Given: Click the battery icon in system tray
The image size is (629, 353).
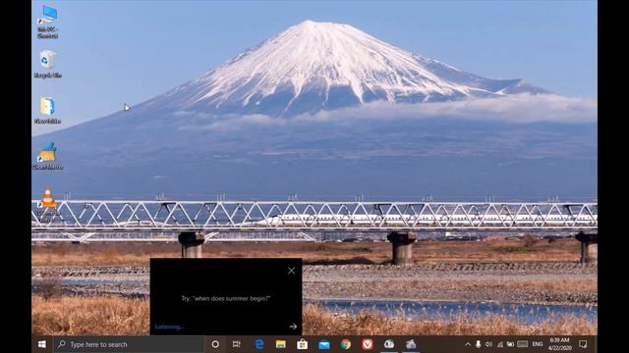Looking at the screenshot, I should [x=510, y=344].
